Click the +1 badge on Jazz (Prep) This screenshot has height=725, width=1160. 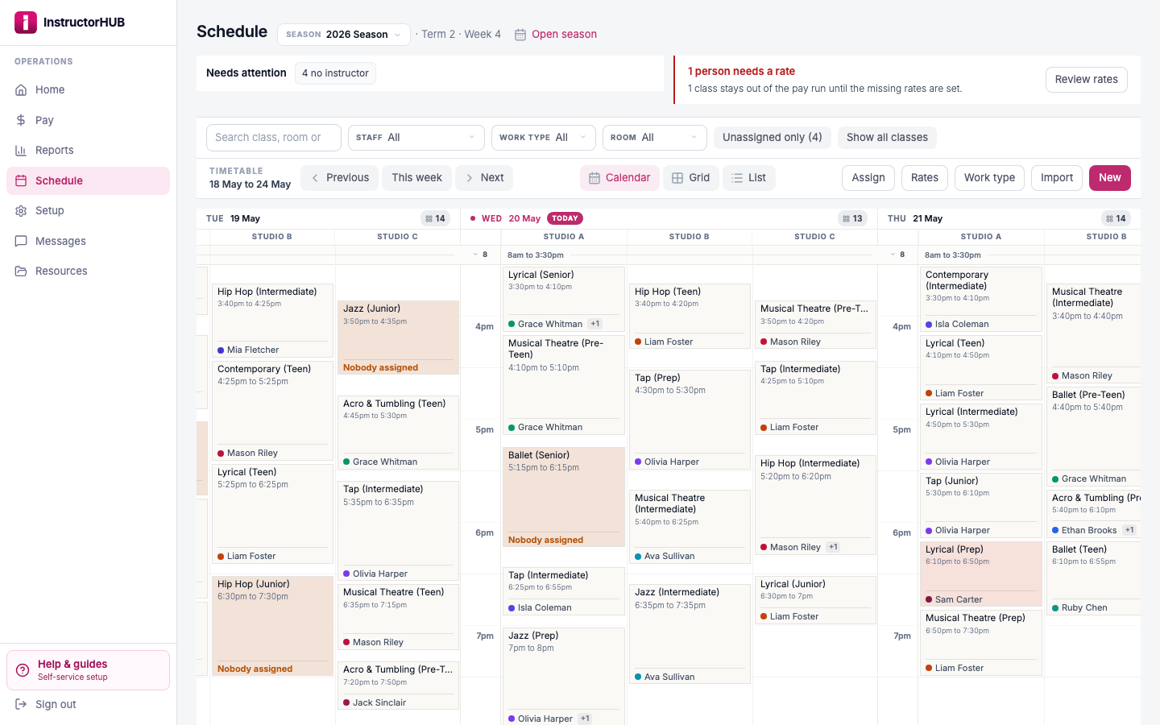pos(585,719)
